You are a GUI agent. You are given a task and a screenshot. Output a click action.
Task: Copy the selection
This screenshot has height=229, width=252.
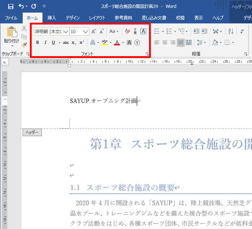24,37
